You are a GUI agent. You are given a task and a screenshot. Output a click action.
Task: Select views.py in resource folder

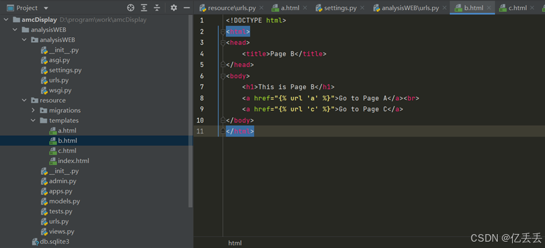62,232
